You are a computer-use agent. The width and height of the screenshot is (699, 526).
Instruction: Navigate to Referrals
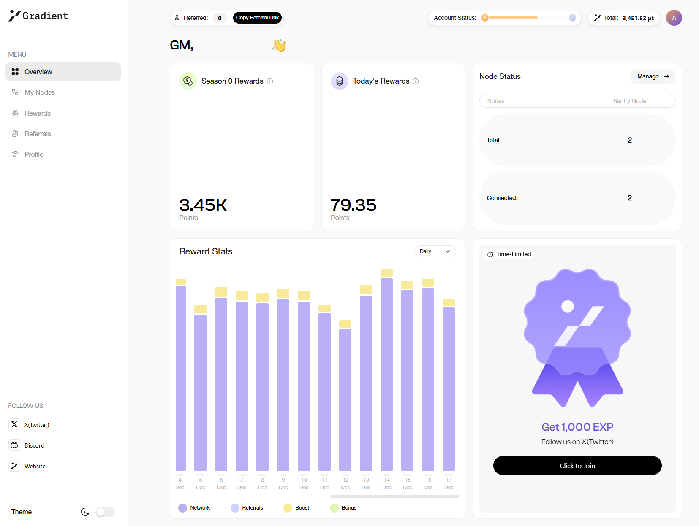(x=63, y=134)
